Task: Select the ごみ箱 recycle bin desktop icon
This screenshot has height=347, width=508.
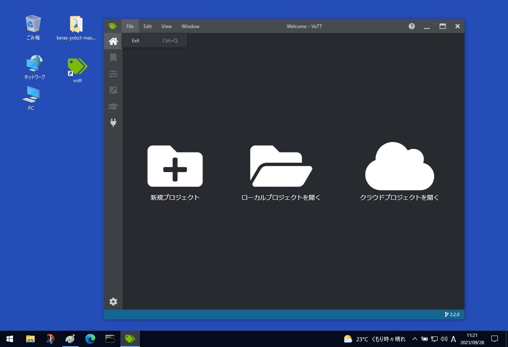Action: coord(33,28)
